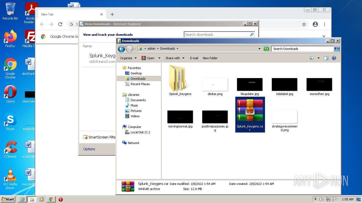Screen dimensions: 362x203
Task: Click the E-mail toolbar button
Action: coord(194,58)
